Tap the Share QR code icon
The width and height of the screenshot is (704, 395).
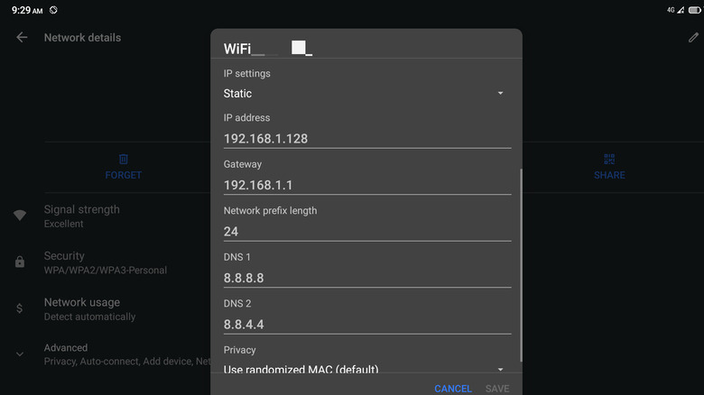609,160
